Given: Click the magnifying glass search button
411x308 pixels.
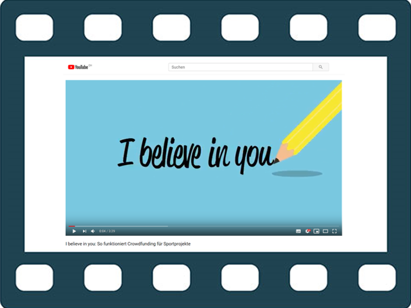Looking at the screenshot, I should pos(320,67).
